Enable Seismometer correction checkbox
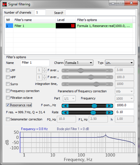 click(x=8, y=119)
